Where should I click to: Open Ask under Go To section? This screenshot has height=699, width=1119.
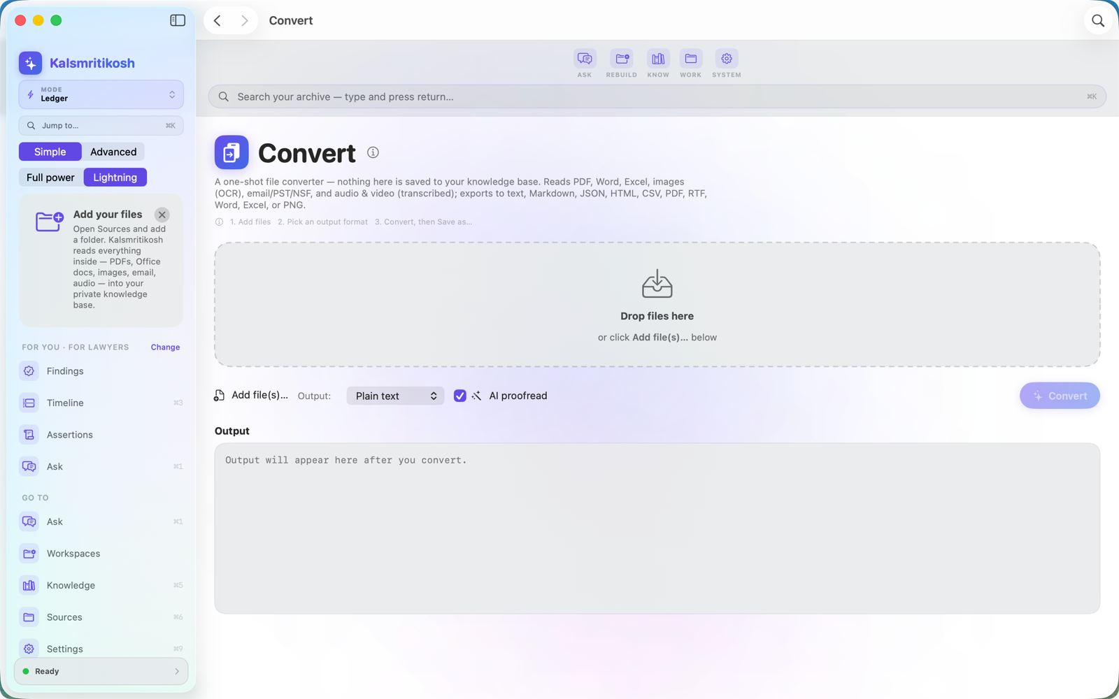(x=101, y=521)
